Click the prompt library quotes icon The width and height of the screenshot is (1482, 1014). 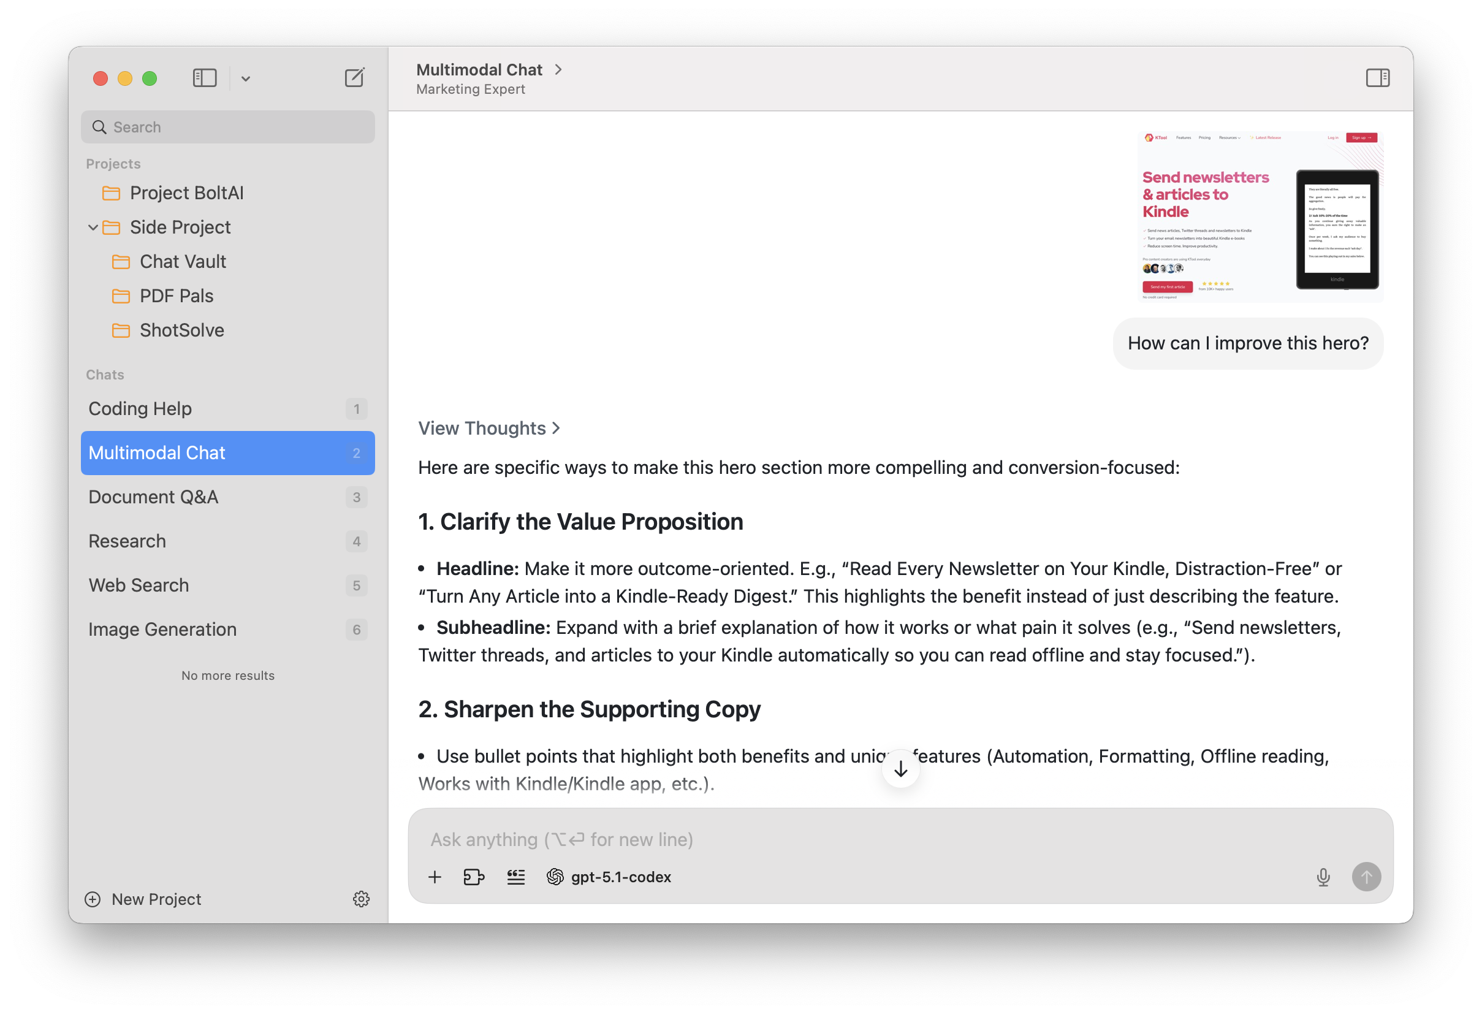pos(515,877)
